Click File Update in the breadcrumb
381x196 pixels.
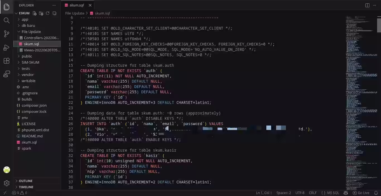[x=75, y=13]
